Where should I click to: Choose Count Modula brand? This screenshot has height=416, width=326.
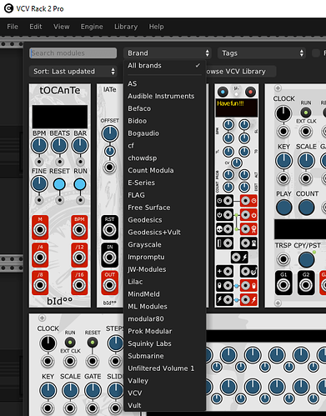pyautogui.click(x=164, y=170)
